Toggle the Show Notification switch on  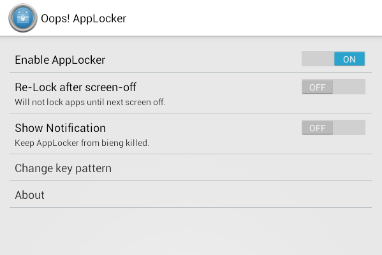[x=334, y=127]
